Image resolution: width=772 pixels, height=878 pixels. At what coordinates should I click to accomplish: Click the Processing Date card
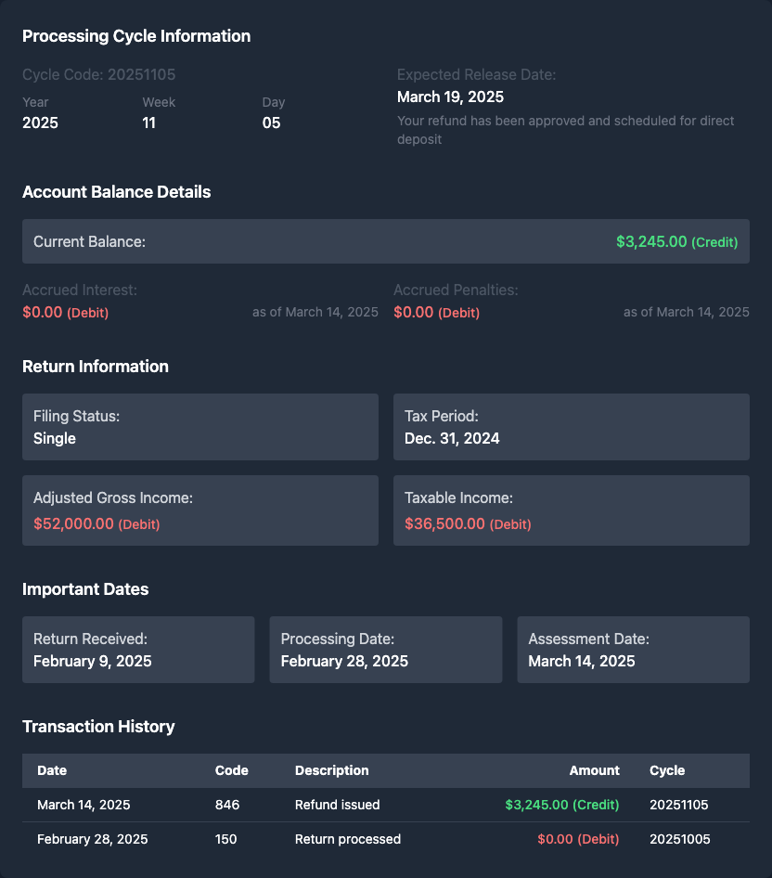(386, 650)
